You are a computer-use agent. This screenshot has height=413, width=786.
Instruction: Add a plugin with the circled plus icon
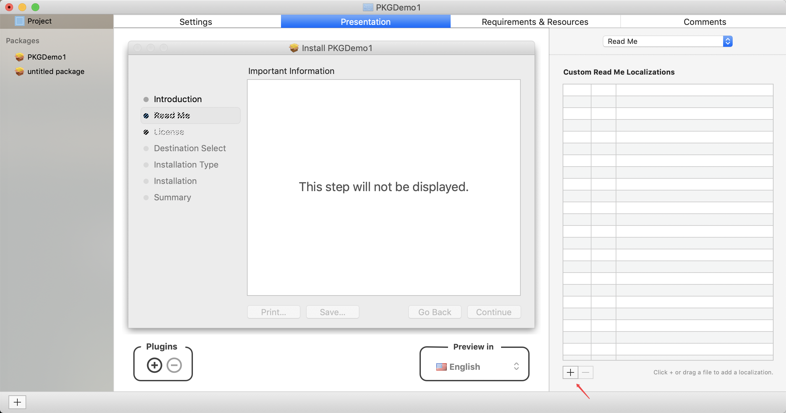[x=155, y=365]
